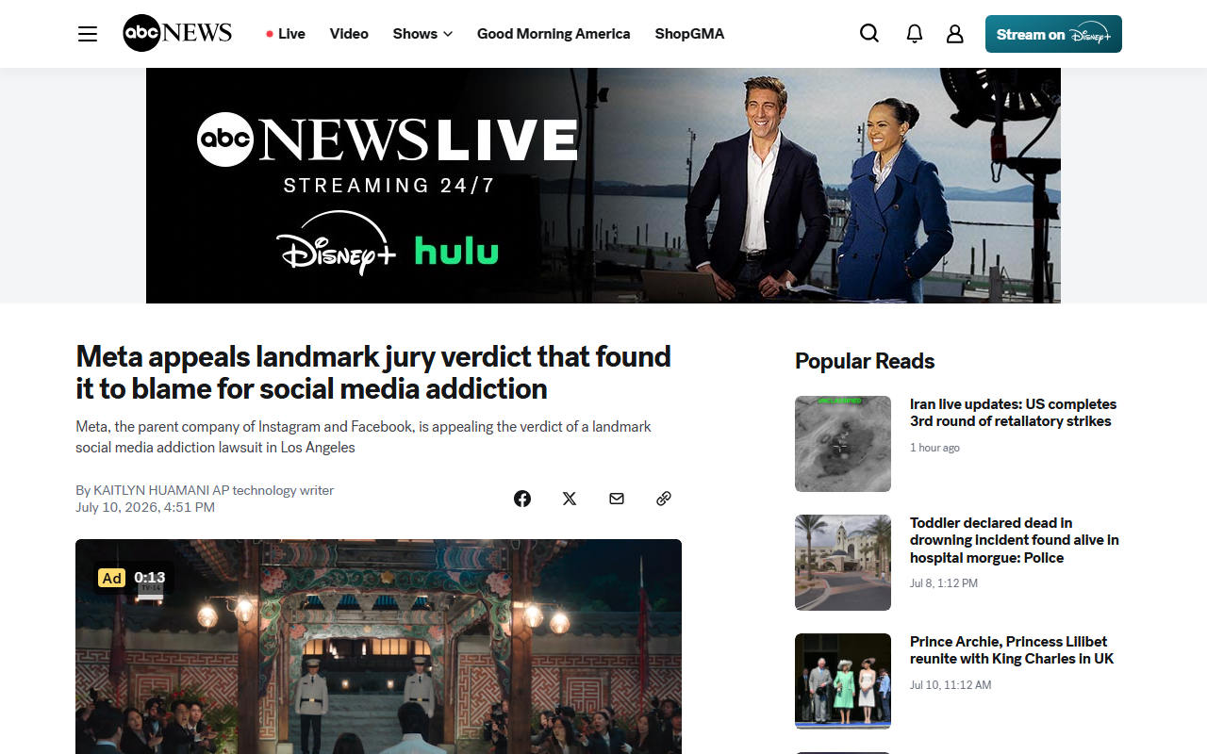Open Iran live updates story headline
1207x754 pixels.
coord(1013,413)
